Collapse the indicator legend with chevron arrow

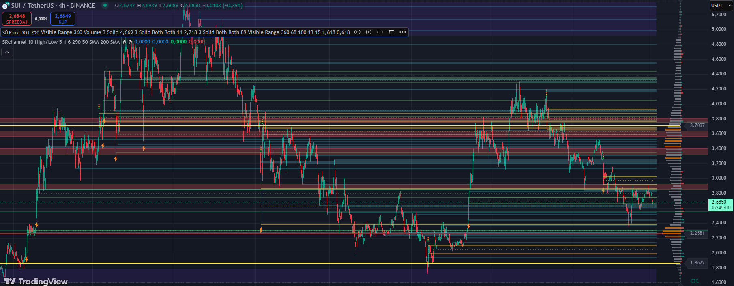[x=7, y=52]
